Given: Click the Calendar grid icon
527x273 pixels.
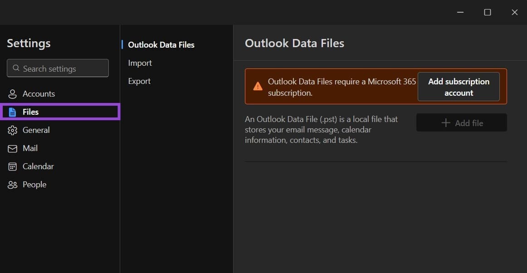Looking at the screenshot, I should 13,166.
